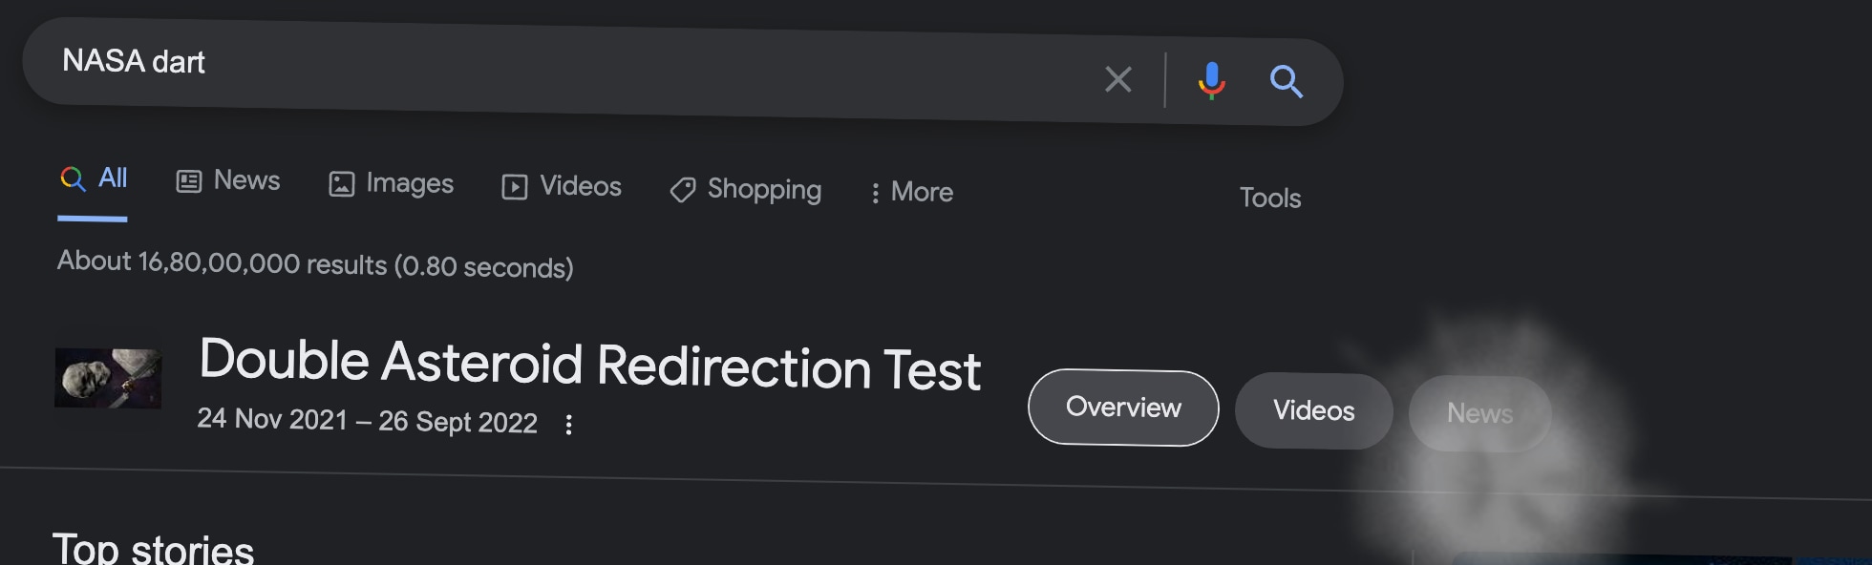Viewport: 1872px width, 565px height.
Task: Select the Overview chip
Action: click(1123, 408)
